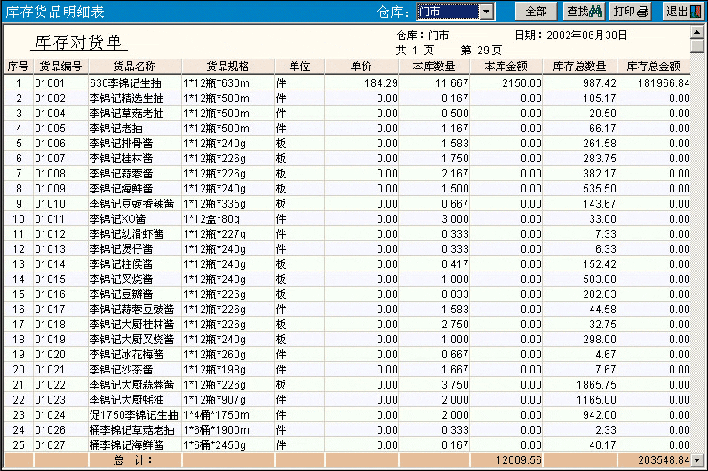Click the 总 计 label

tap(133, 460)
